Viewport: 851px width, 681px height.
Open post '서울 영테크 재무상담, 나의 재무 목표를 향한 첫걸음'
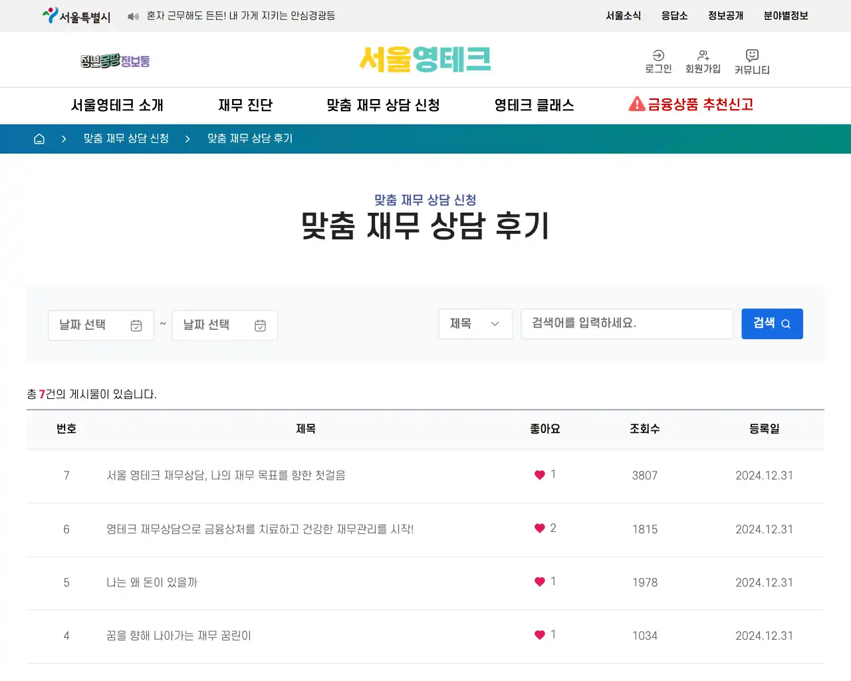(x=226, y=476)
